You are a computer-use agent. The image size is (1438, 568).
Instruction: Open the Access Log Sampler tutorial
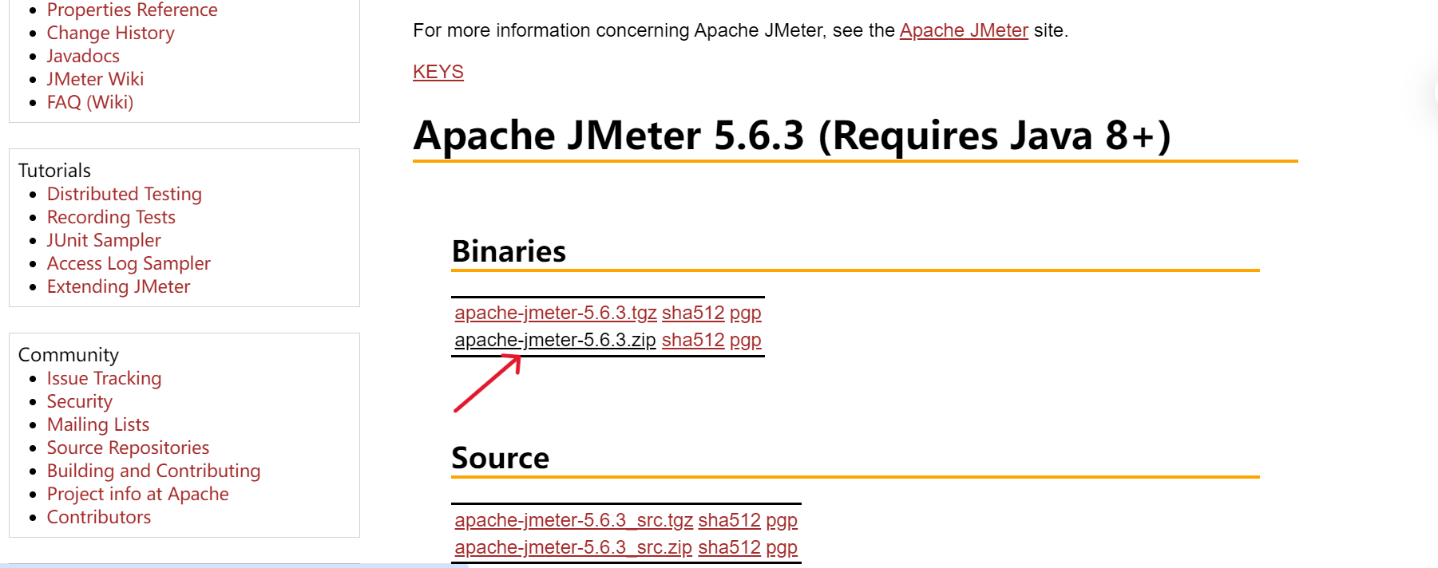click(129, 263)
